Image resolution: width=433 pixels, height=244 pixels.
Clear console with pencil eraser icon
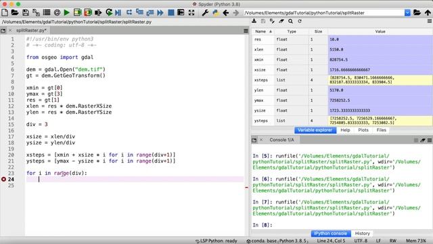click(x=423, y=140)
